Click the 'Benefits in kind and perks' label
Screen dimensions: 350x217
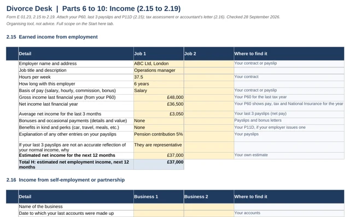(x=69, y=128)
